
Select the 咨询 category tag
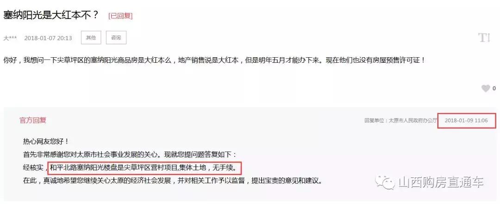click(116, 37)
